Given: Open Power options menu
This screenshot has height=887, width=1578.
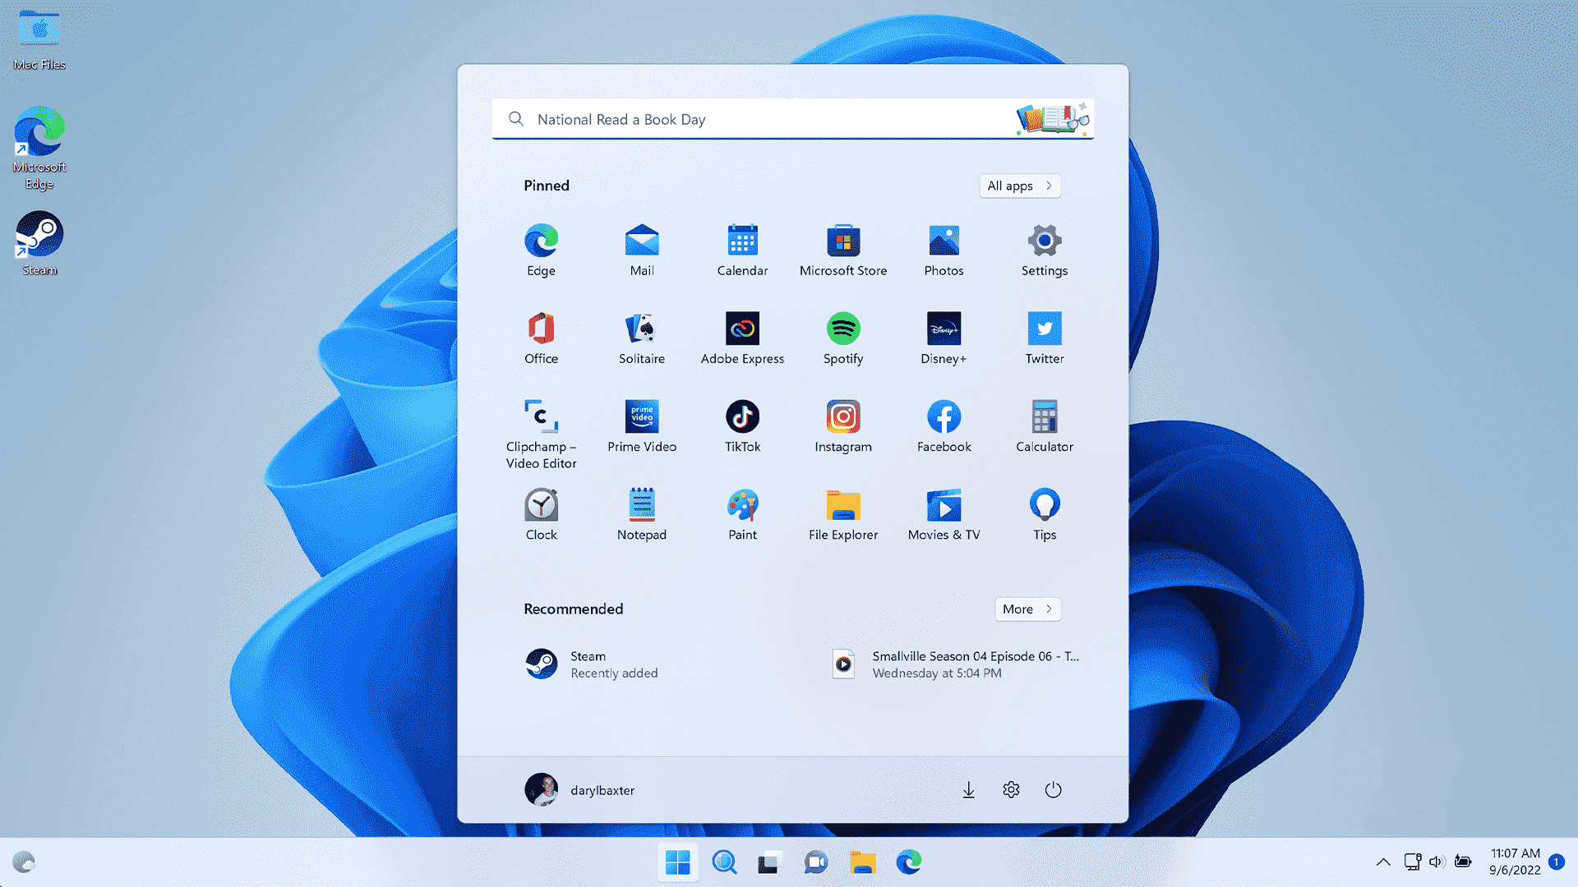Looking at the screenshot, I should point(1052,789).
